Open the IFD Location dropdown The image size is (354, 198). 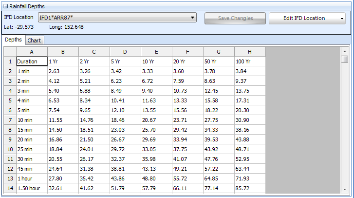(x=193, y=18)
